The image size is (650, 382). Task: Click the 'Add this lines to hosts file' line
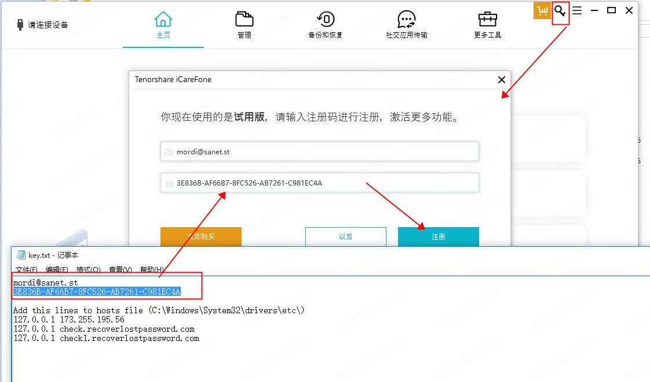159,310
